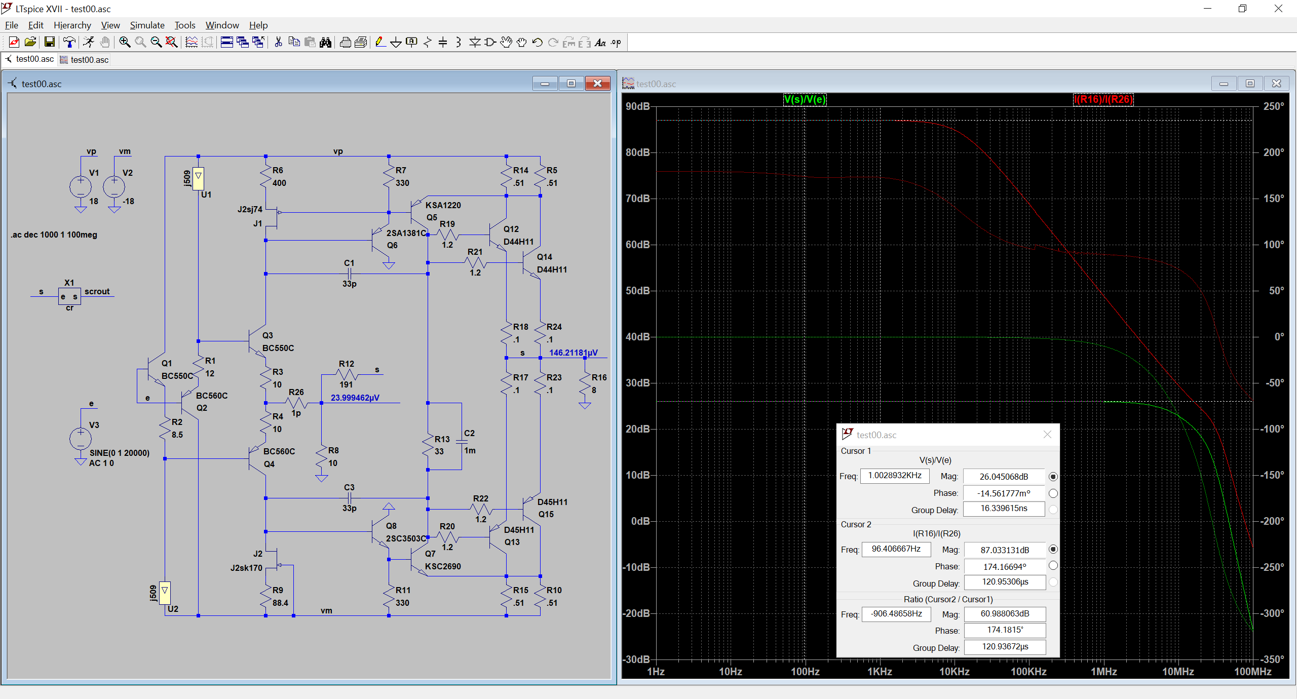
Task: Click Cursor 2 Freq field 96.406667Hz
Action: point(896,549)
